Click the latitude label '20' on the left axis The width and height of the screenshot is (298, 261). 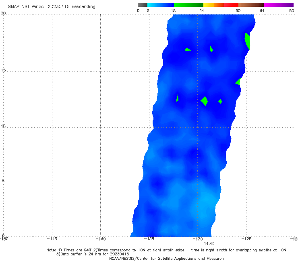tap(3, 13)
